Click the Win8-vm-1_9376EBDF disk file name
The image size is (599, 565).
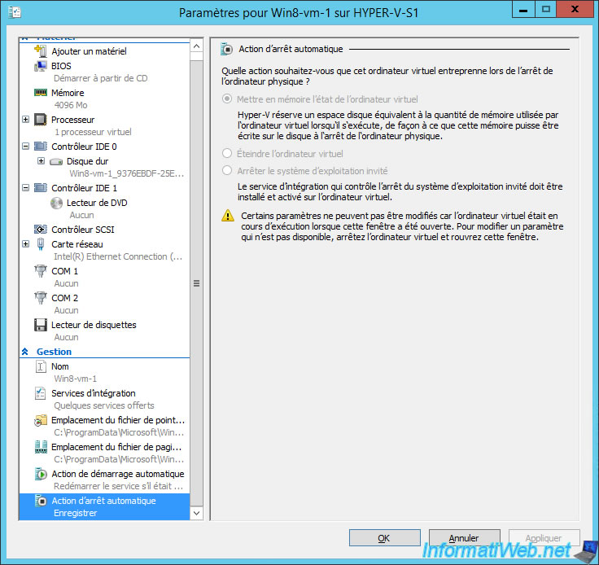pyautogui.click(x=127, y=173)
